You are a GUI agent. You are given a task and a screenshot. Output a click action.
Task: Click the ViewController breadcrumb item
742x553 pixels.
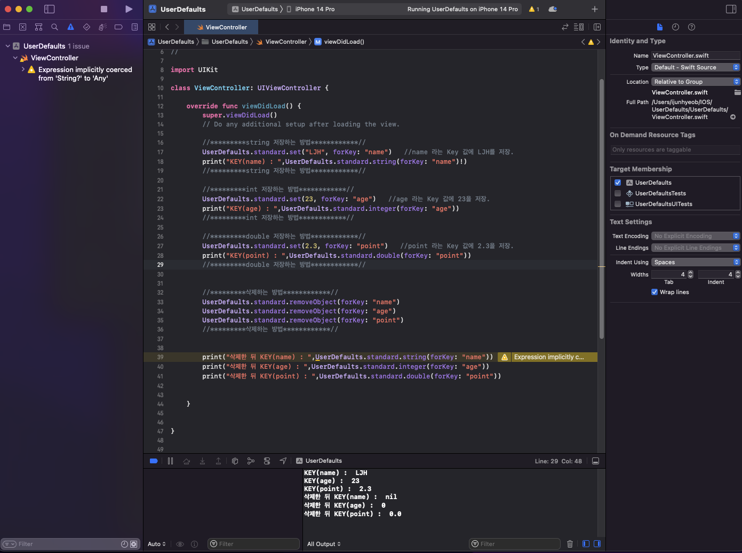(282, 42)
